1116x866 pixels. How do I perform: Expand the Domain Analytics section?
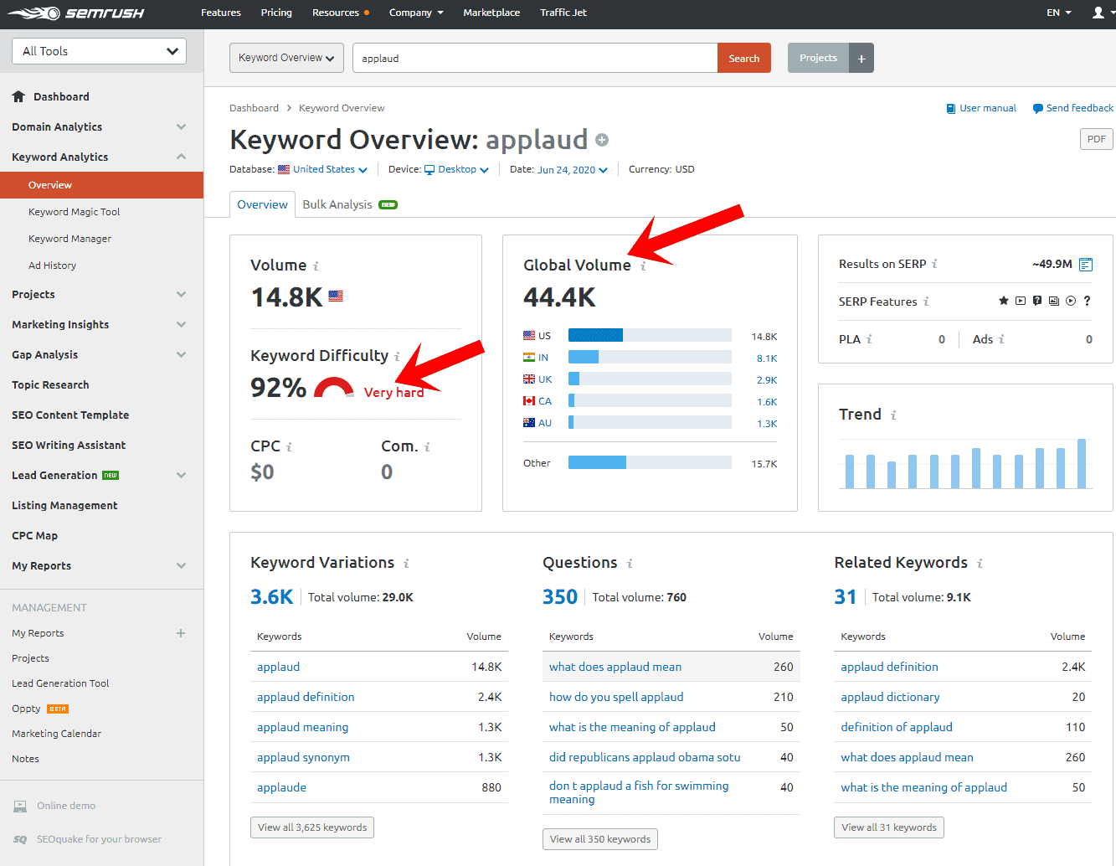pyautogui.click(x=181, y=126)
